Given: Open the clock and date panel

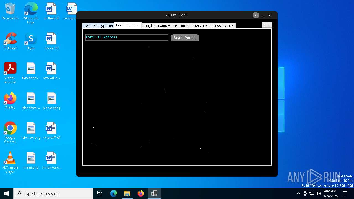Looking at the screenshot, I should [330, 193].
